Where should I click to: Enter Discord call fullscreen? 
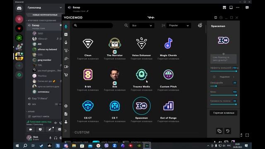point(247,135)
